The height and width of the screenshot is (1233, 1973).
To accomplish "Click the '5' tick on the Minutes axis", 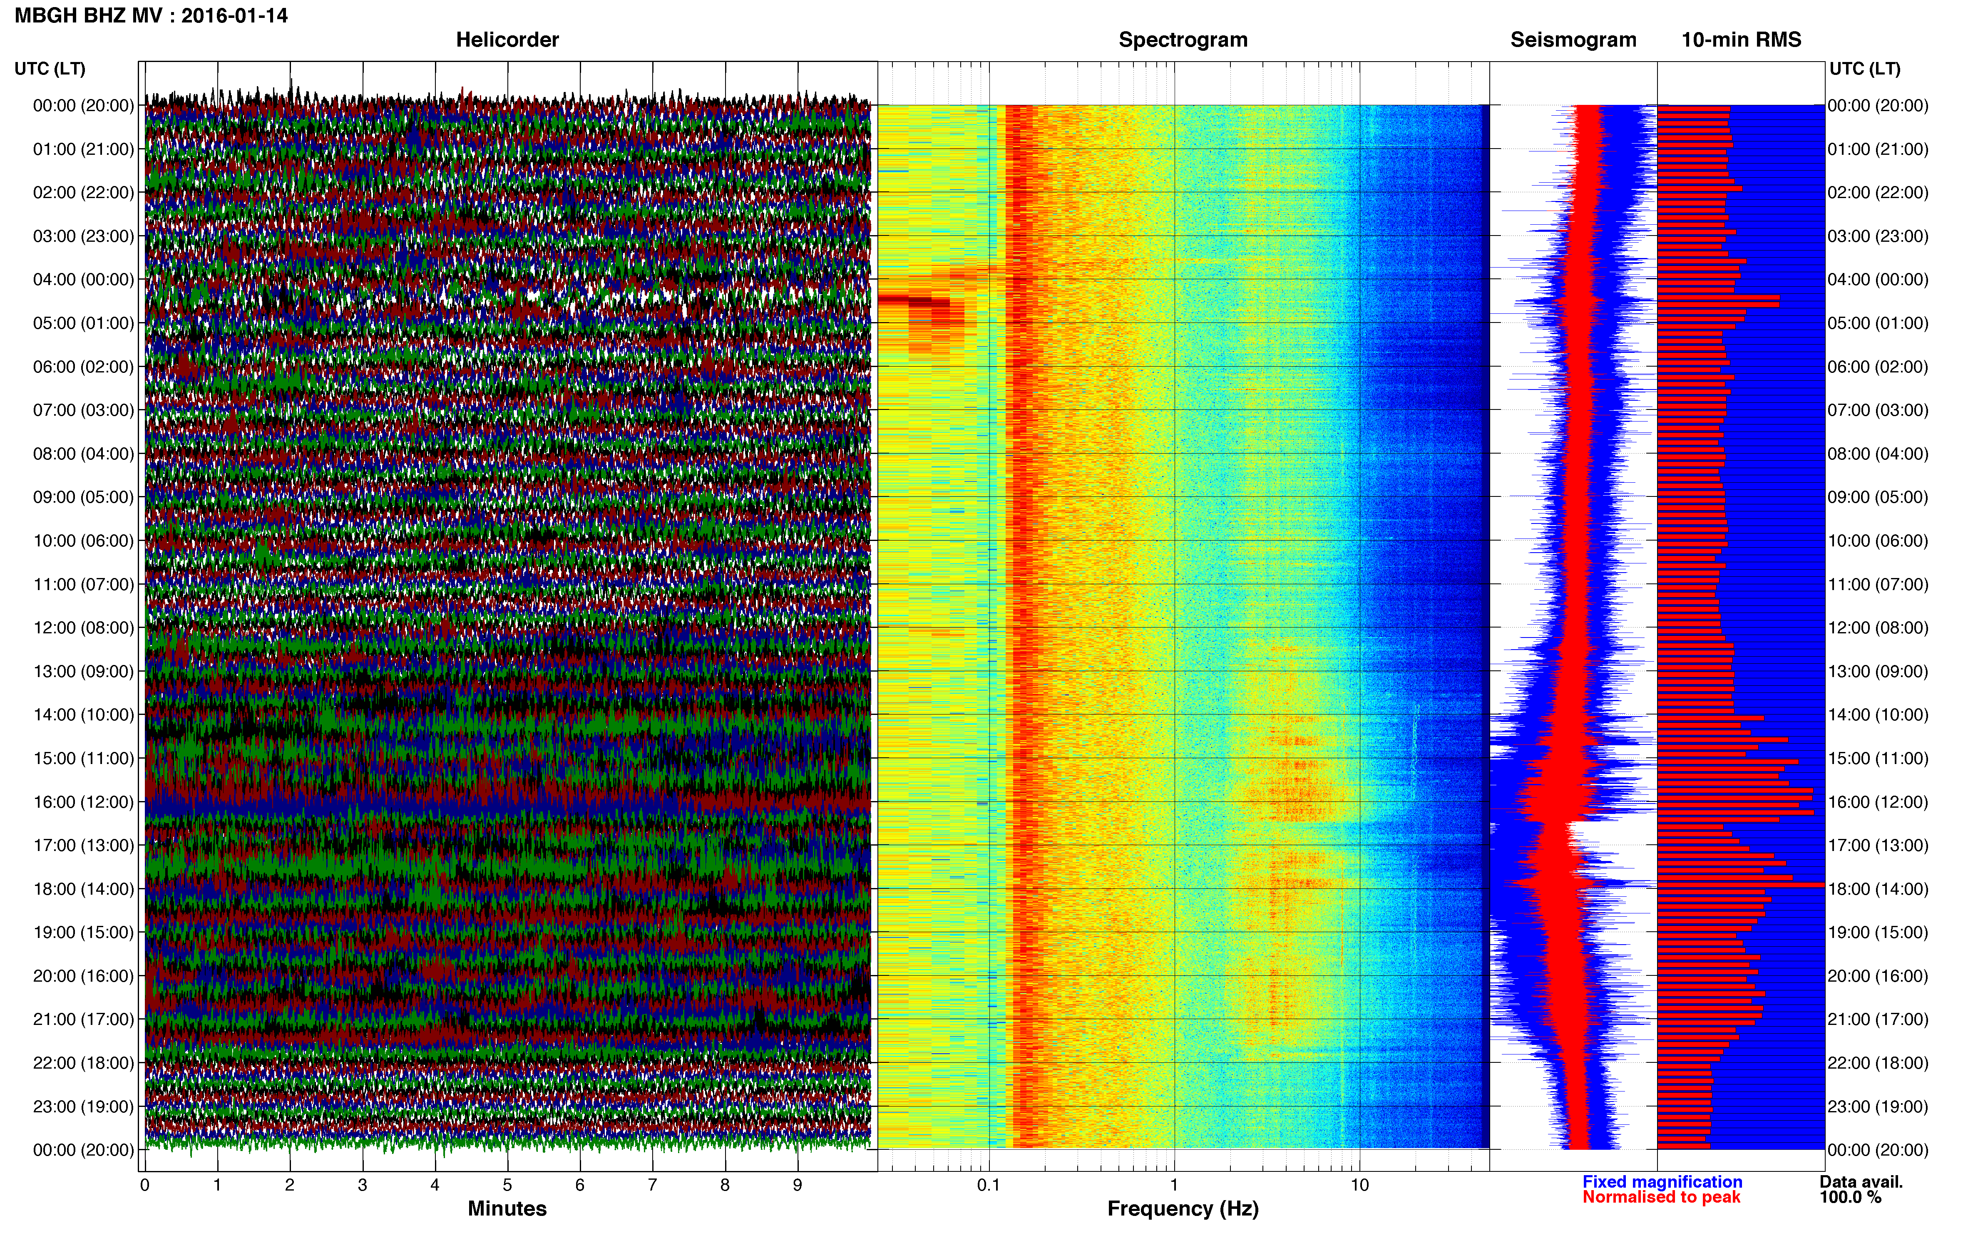I will [507, 1186].
